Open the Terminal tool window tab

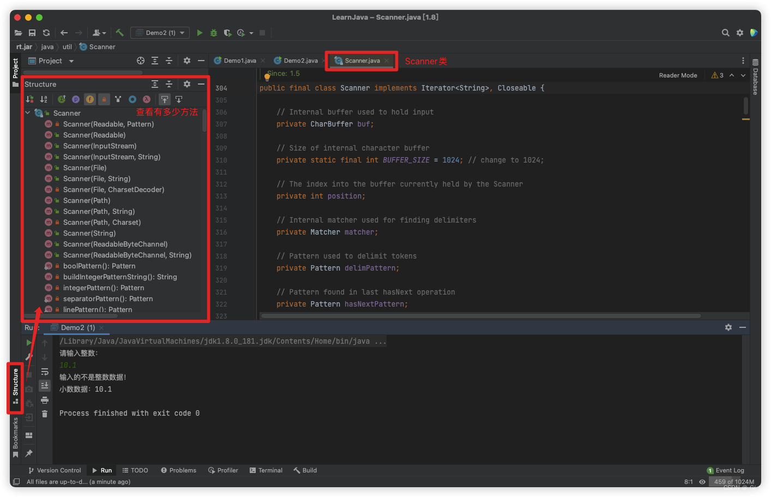coord(266,470)
